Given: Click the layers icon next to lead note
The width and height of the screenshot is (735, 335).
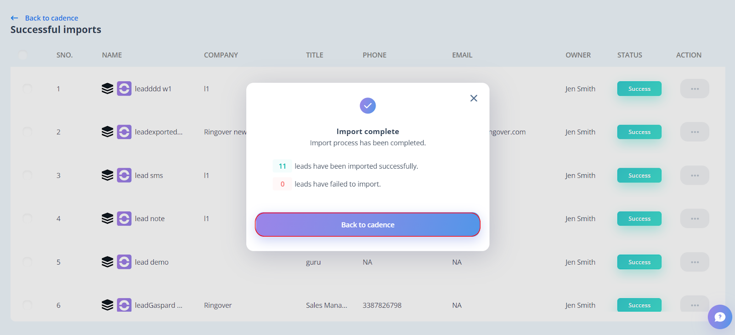Looking at the screenshot, I should click(x=107, y=218).
